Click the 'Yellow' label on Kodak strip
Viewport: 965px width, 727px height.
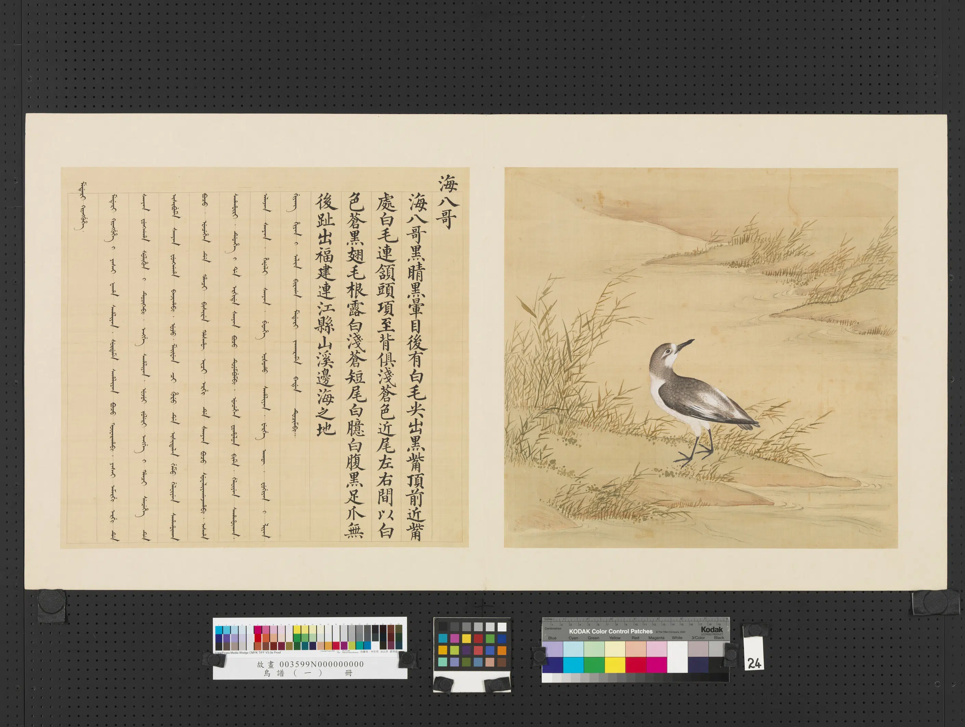click(615, 638)
